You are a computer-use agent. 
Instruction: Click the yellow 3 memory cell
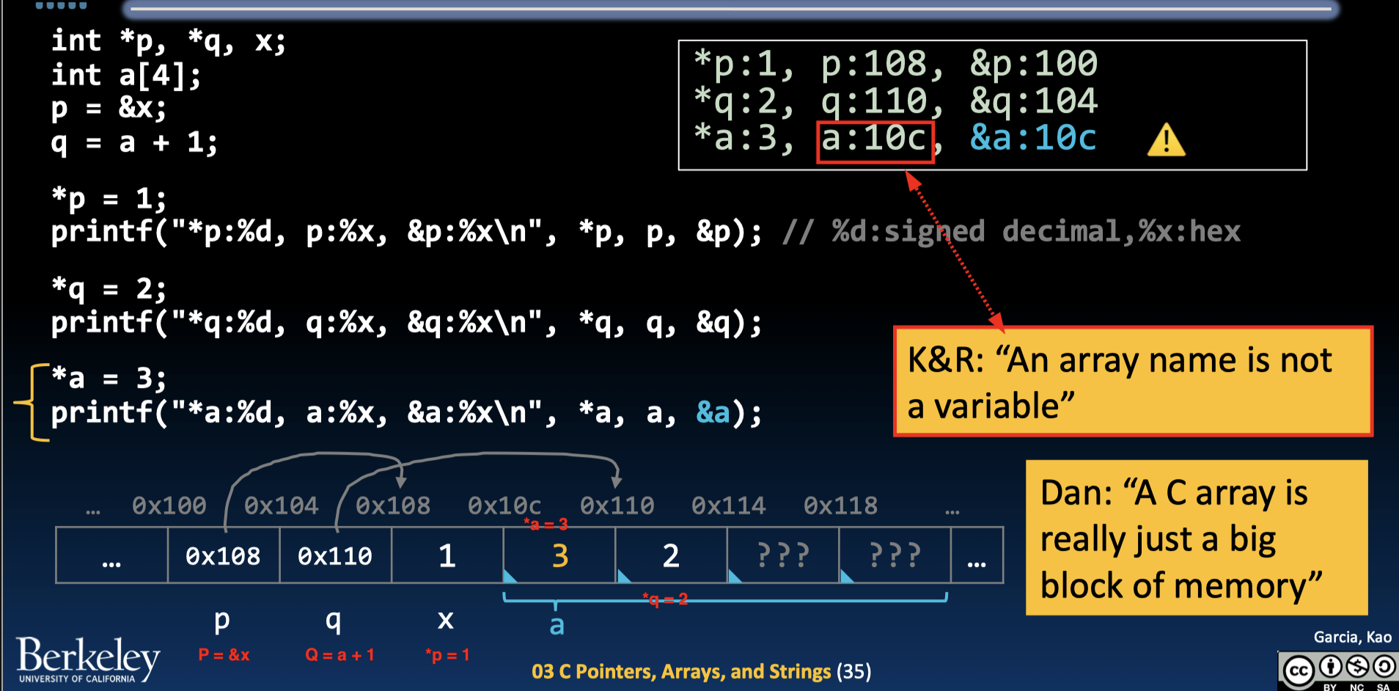click(x=559, y=556)
